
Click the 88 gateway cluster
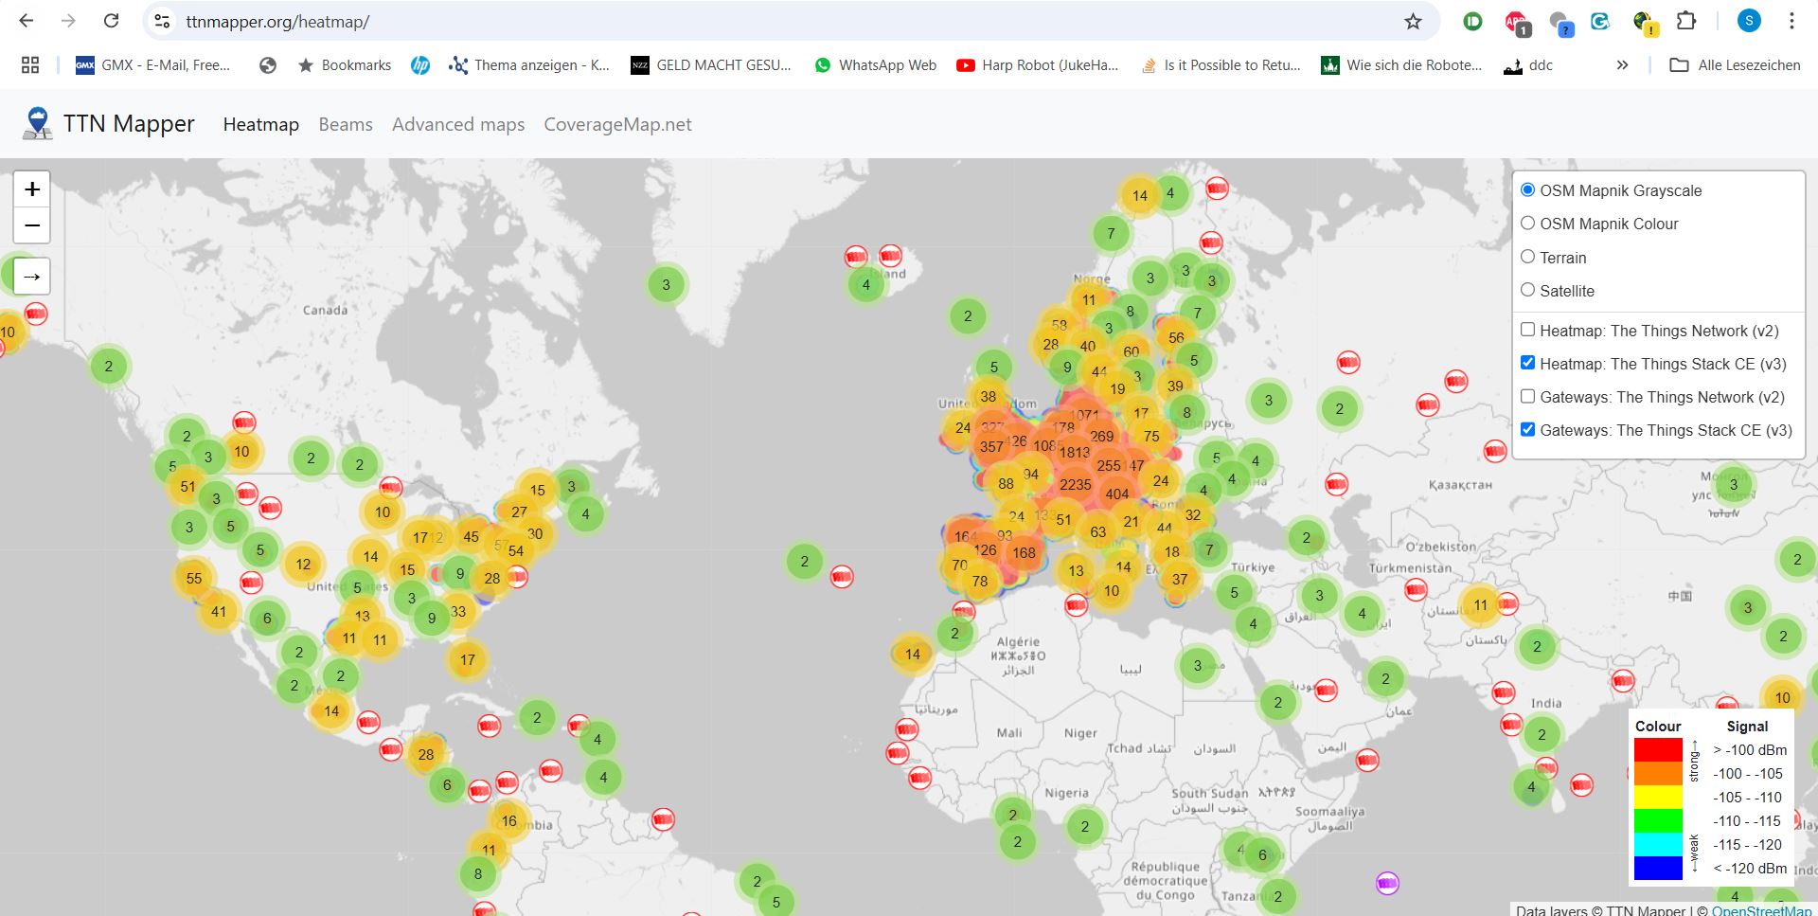pos(1006,484)
